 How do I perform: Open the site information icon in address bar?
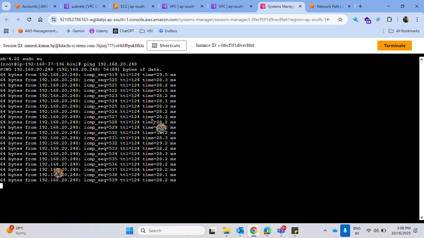[54, 20]
